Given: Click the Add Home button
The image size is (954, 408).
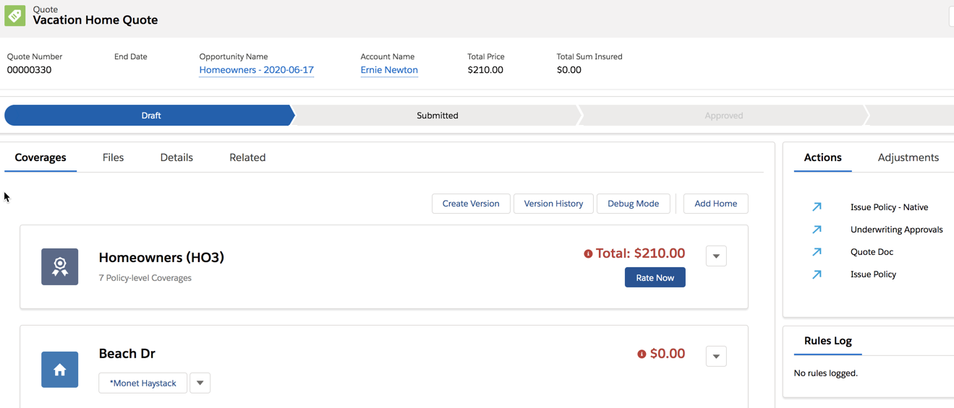Looking at the screenshot, I should [x=716, y=204].
